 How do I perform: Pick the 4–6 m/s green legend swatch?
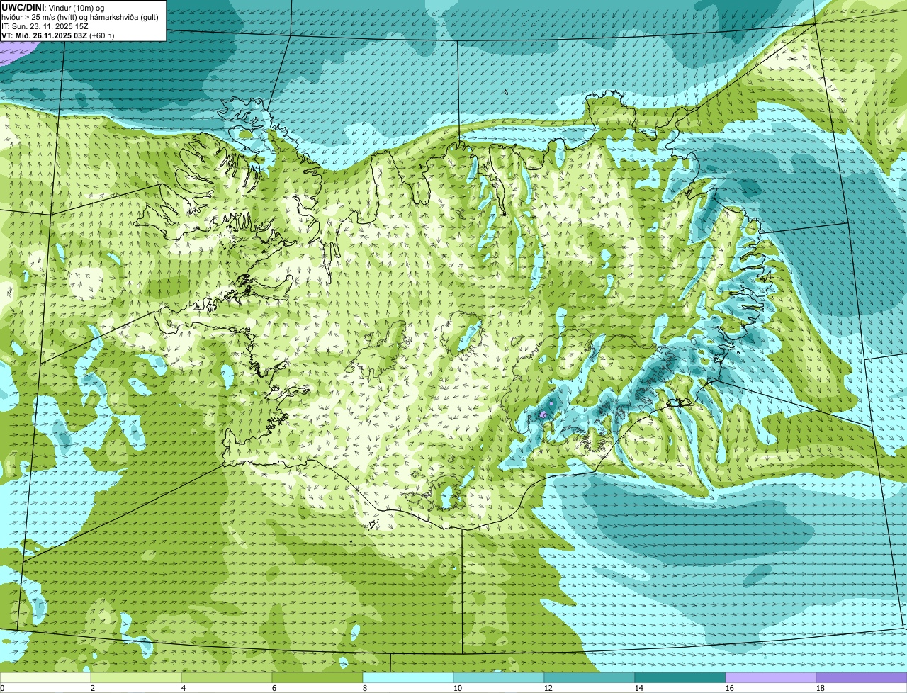pos(227,678)
